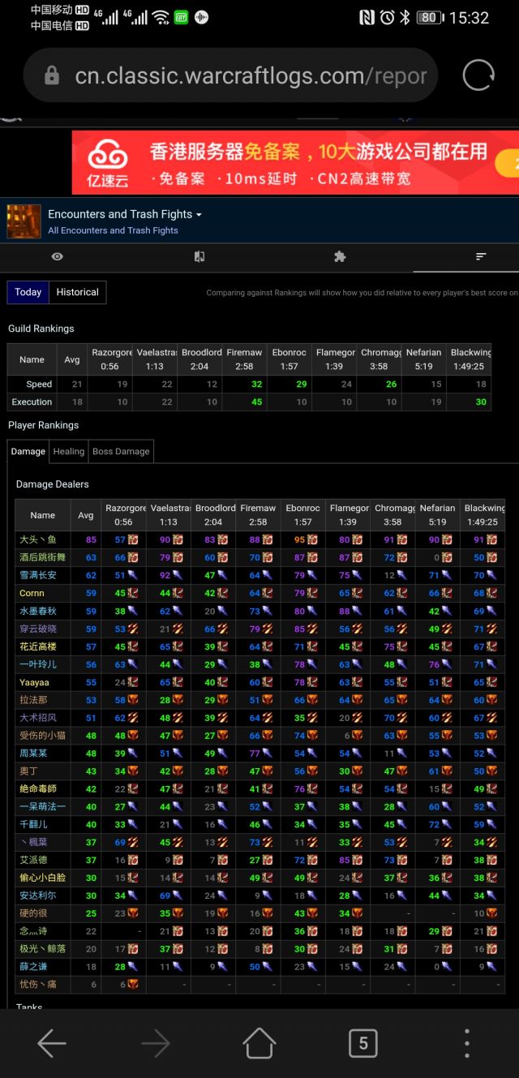This screenshot has width=519, height=1078.
Task: Open player Cornn in damage table
Action: click(32, 593)
